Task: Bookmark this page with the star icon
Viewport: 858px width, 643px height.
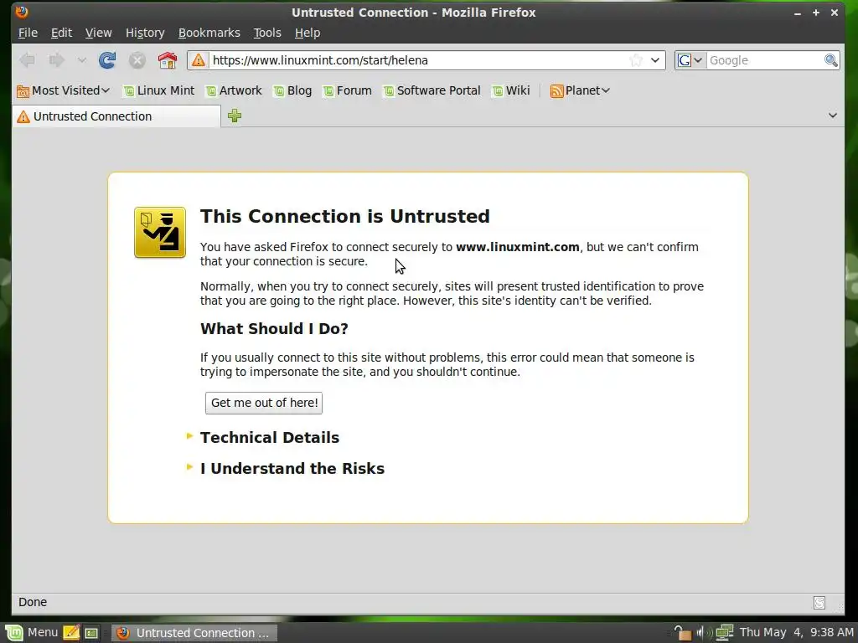Action: (636, 60)
